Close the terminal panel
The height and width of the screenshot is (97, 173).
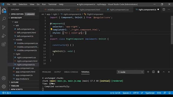click(169, 72)
